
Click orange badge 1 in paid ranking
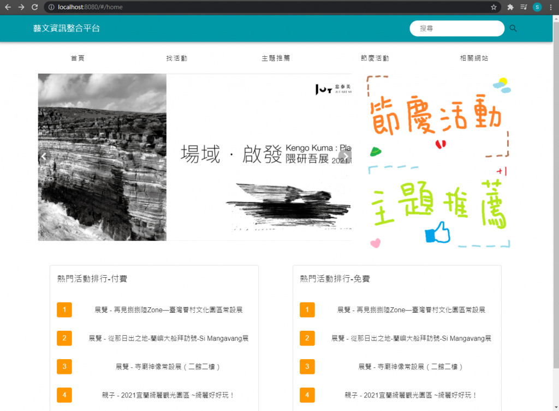click(x=64, y=310)
